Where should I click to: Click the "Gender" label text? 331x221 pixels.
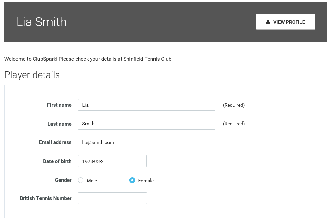pos(63,180)
